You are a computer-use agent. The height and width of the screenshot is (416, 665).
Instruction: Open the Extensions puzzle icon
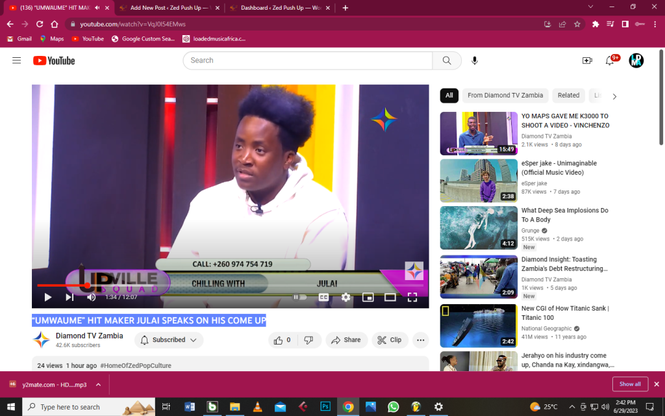tap(596, 24)
